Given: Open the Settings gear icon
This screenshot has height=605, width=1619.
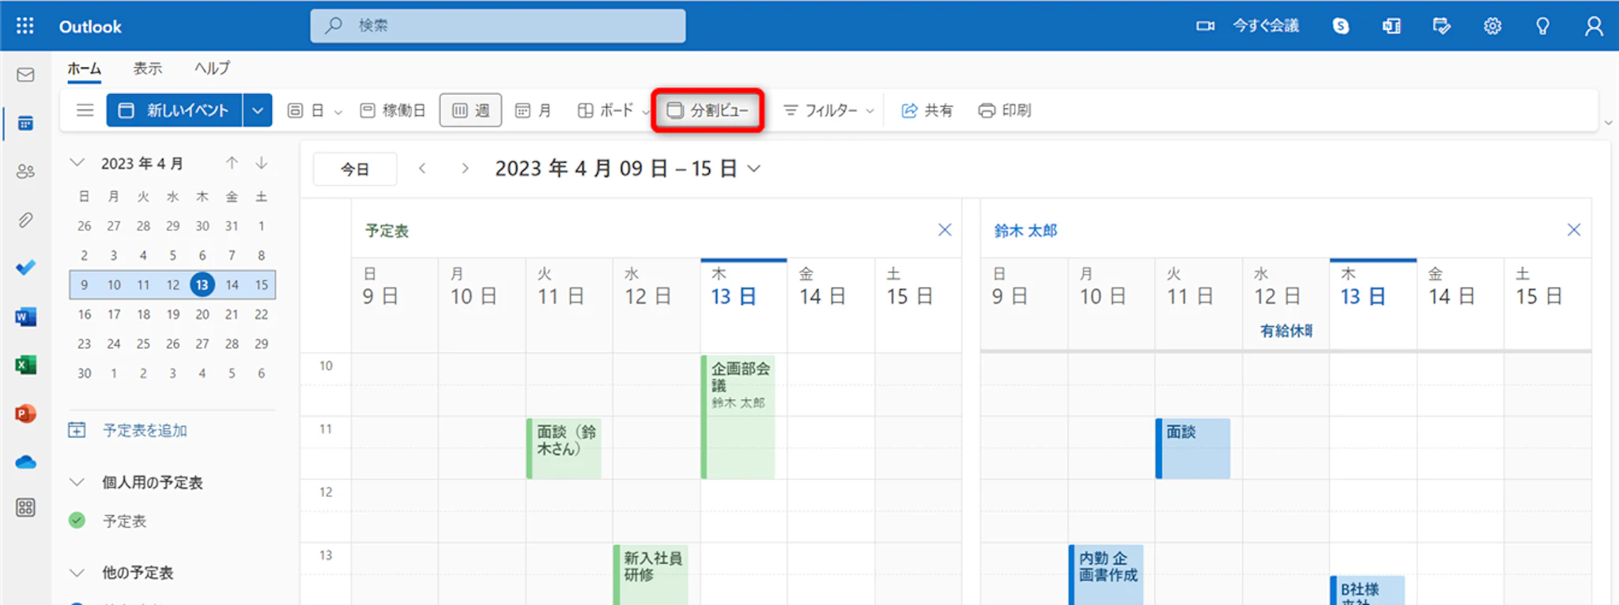Looking at the screenshot, I should 1492,26.
